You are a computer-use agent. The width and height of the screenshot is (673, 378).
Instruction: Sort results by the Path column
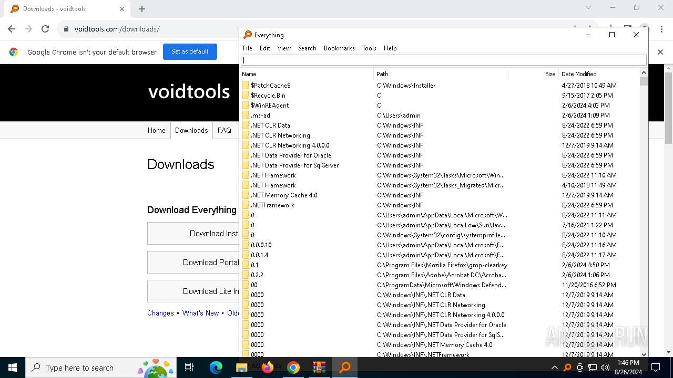point(441,74)
